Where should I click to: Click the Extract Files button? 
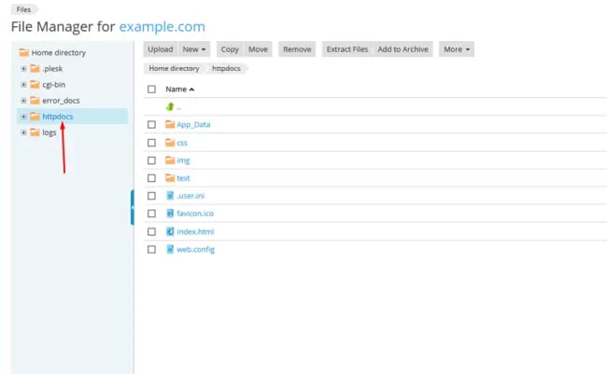click(x=347, y=49)
